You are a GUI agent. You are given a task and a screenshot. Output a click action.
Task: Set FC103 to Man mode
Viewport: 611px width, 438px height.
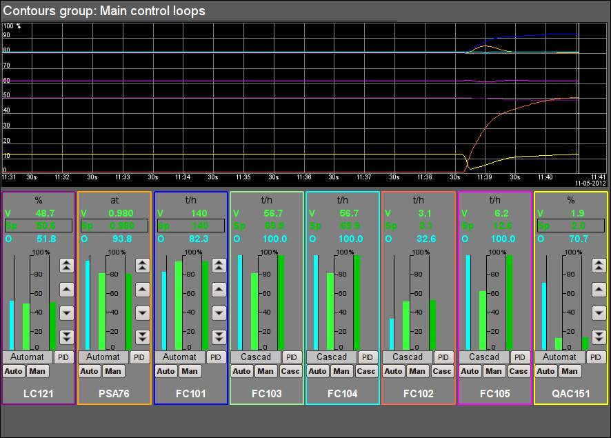pyautogui.click(x=266, y=371)
